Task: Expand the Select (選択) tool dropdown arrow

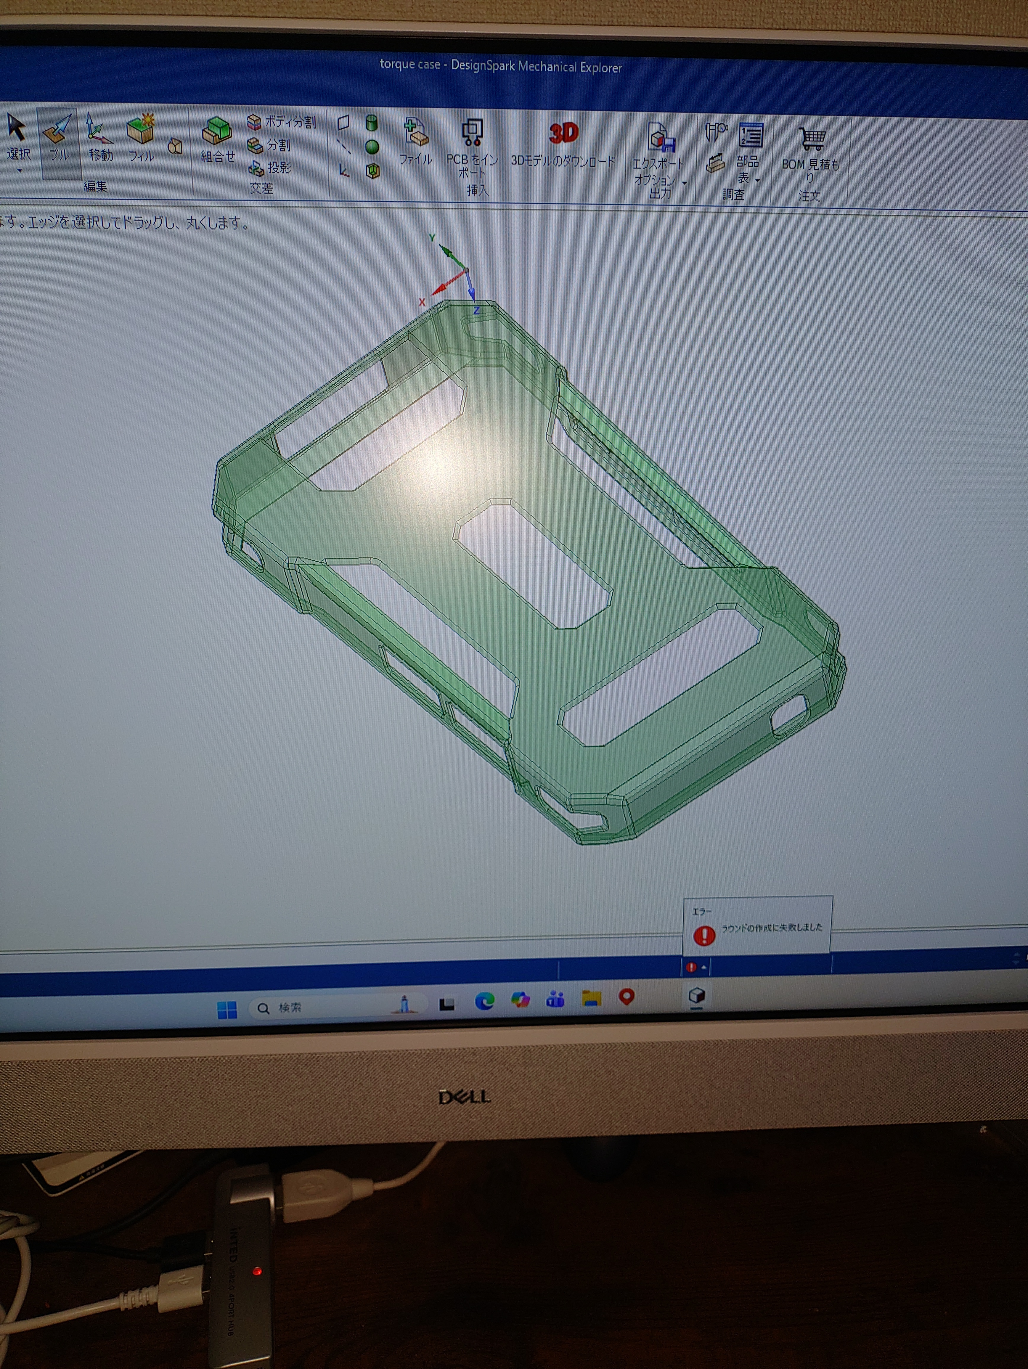Action: coord(19,171)
